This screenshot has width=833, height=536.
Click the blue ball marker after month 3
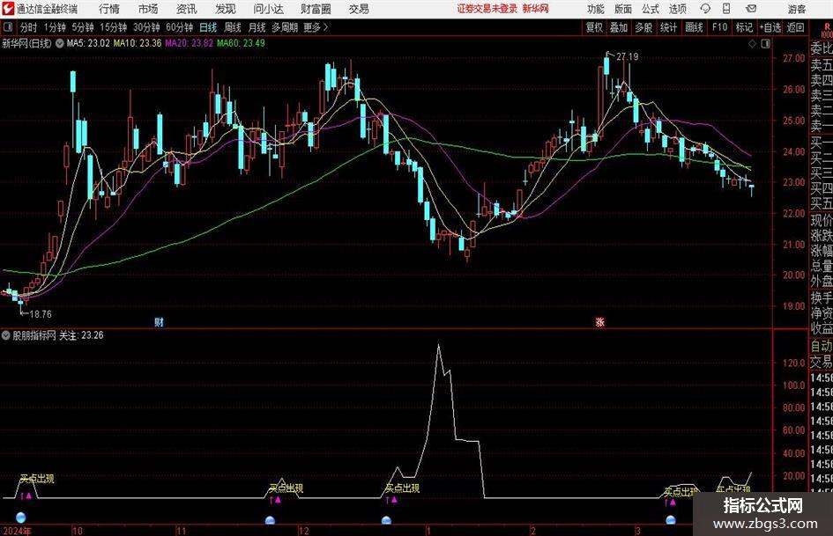671,520
